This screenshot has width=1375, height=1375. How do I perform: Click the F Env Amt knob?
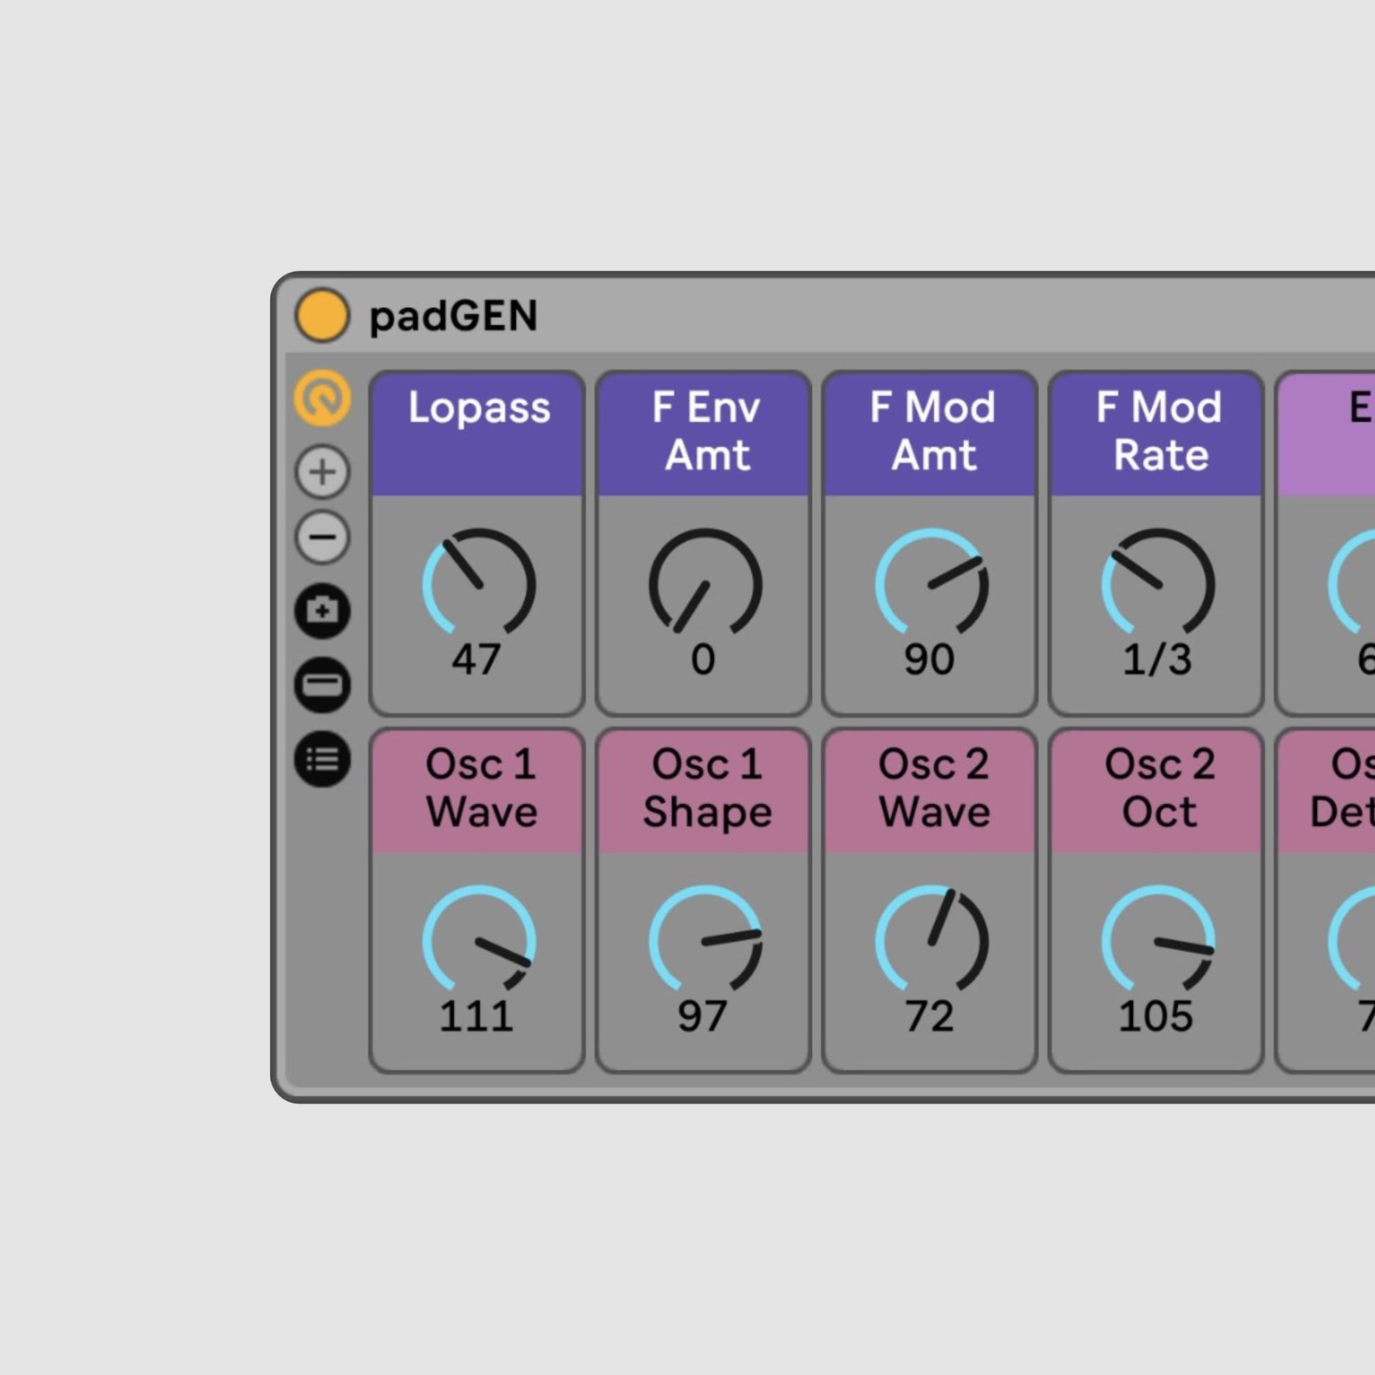tap(705, 584)
